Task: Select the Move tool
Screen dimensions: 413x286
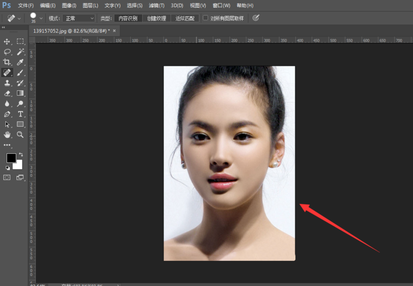Action: [7, 41]
